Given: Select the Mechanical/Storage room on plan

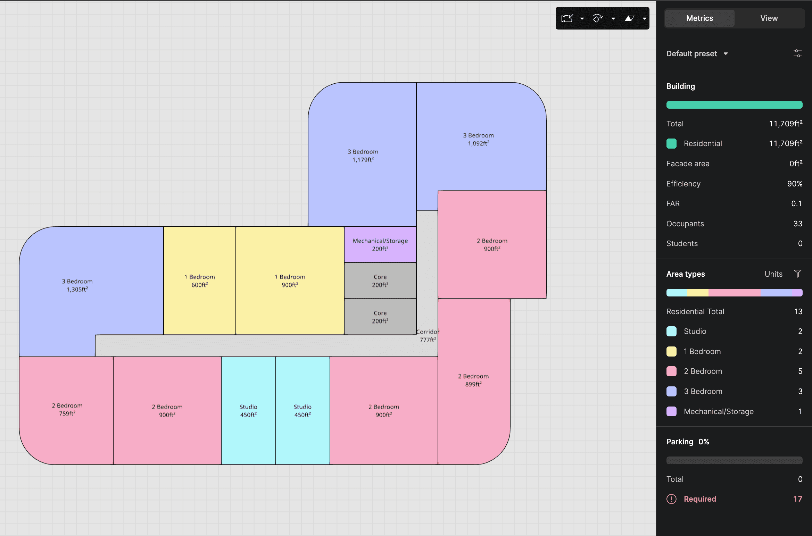Looking at the screenshot, I should click(x=380, y=244).
